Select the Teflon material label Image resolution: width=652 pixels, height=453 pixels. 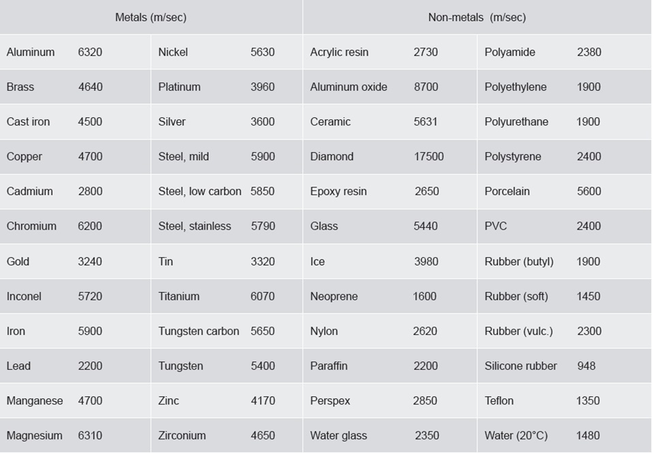[x=499, y=401]
